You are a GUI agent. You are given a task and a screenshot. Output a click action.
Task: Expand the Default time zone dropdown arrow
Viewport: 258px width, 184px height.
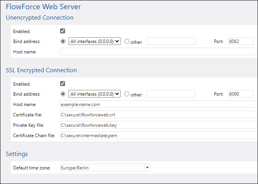147,167
